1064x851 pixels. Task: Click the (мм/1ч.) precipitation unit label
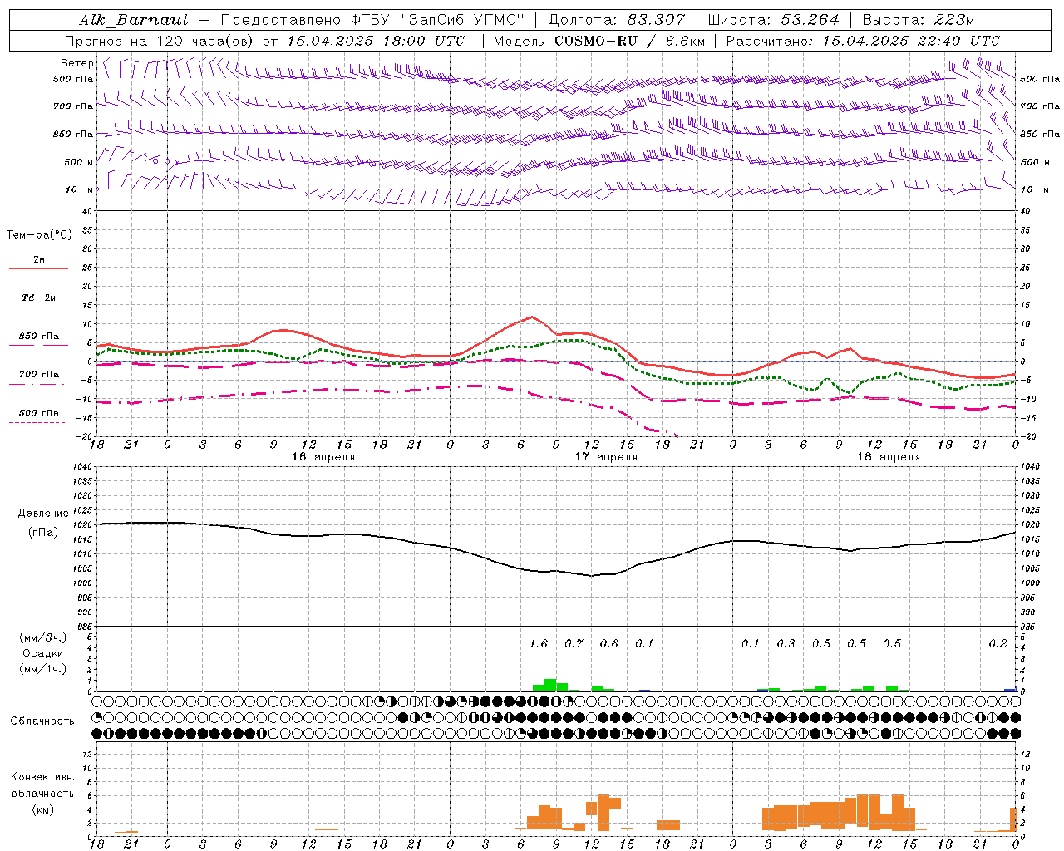tap(43, 669)
